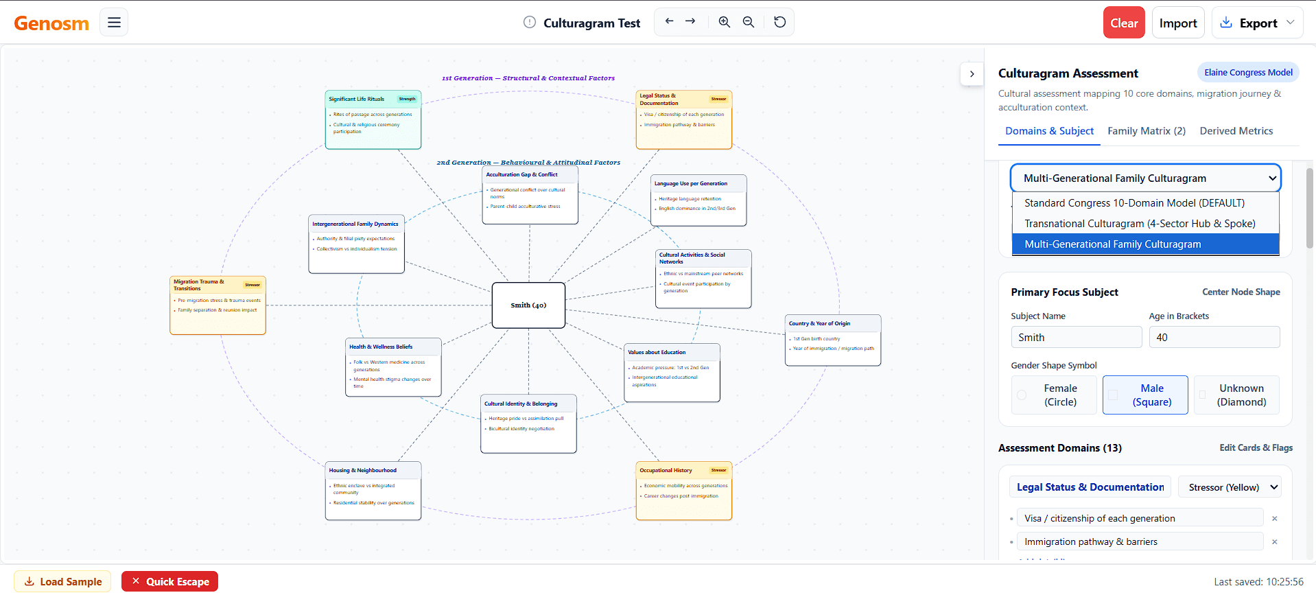Select Male (Square) gender shape

[1145, 395]
